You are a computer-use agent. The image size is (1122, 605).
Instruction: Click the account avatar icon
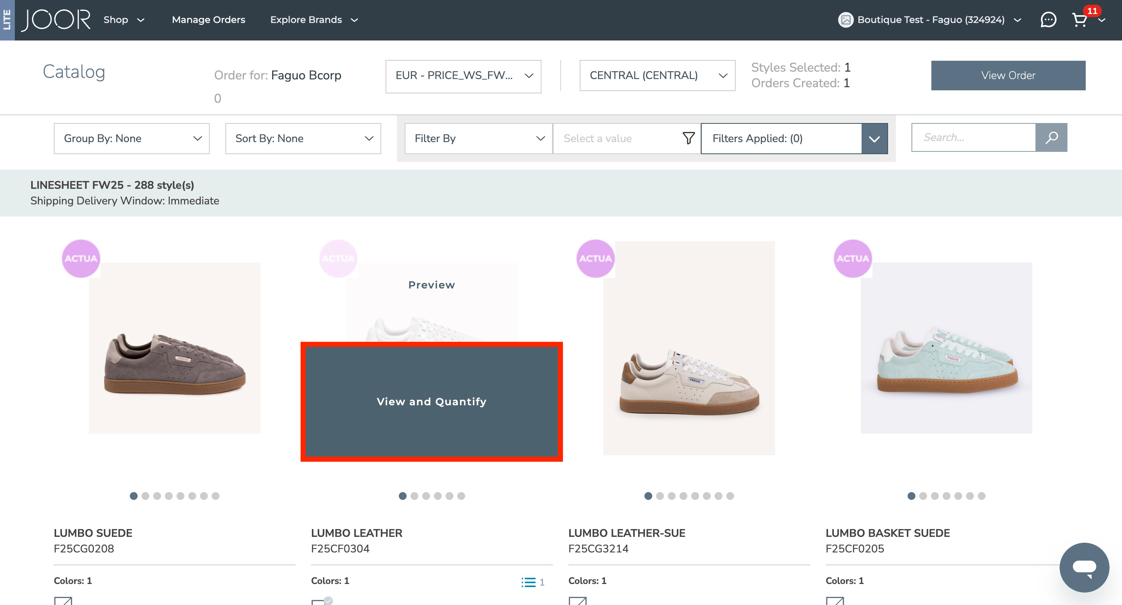[x=846, y=19]
